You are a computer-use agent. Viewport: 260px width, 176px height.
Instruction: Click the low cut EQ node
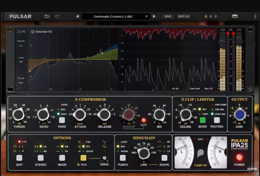[x=30, y=71]
